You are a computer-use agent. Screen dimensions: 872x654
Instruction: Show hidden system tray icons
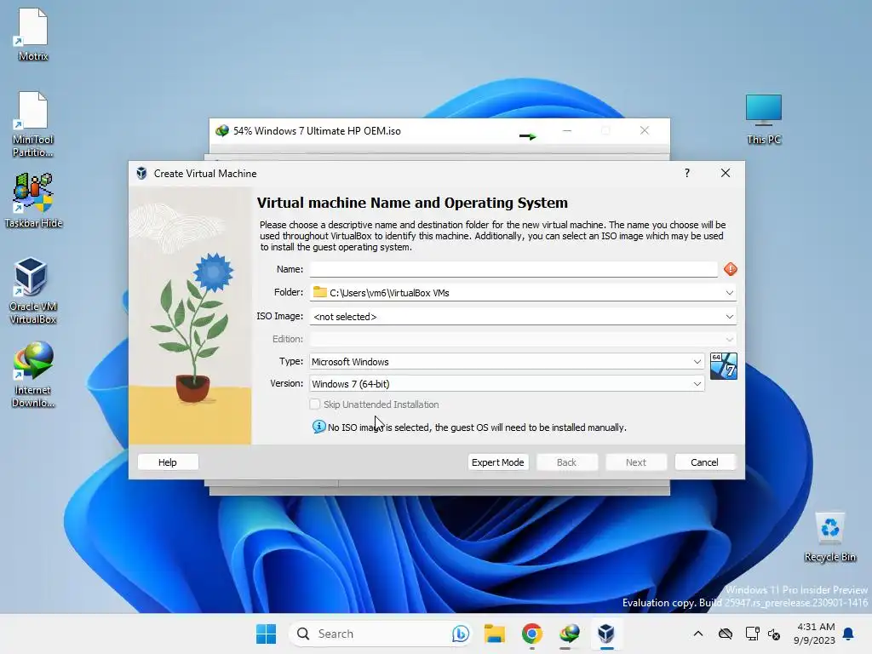tap(698, 634)
